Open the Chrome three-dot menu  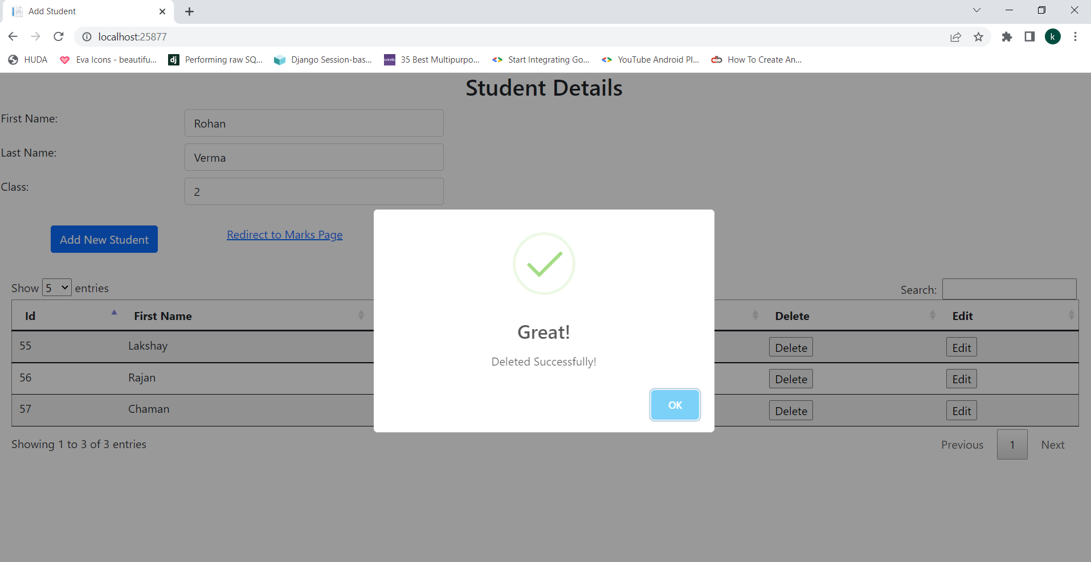1075,37
